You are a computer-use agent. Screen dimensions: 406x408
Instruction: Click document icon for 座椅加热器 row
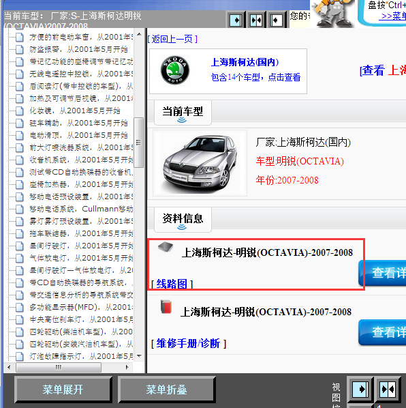coord(20,184)
